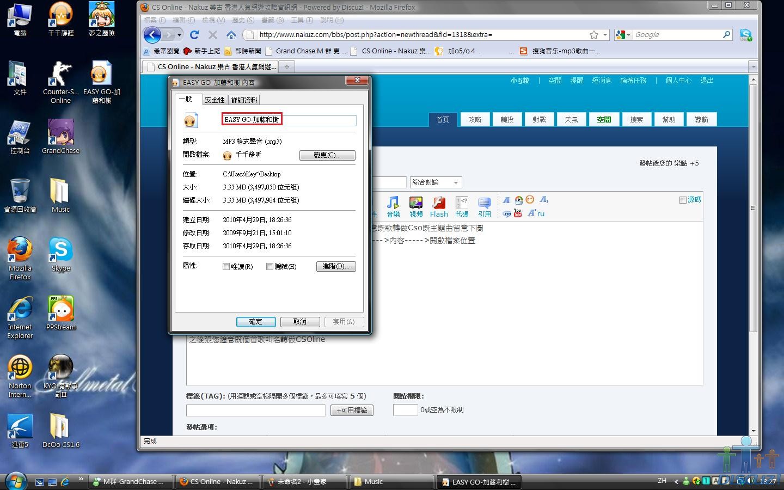Click the code (代碼) insert icon
Viewport: 784px width, 490px height.
point(462,206)
